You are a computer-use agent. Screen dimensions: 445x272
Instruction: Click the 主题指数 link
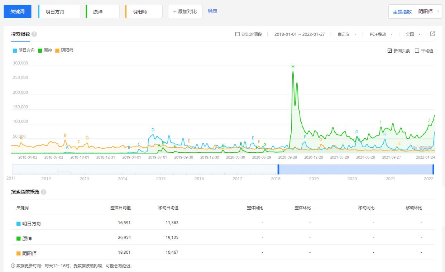402,12
